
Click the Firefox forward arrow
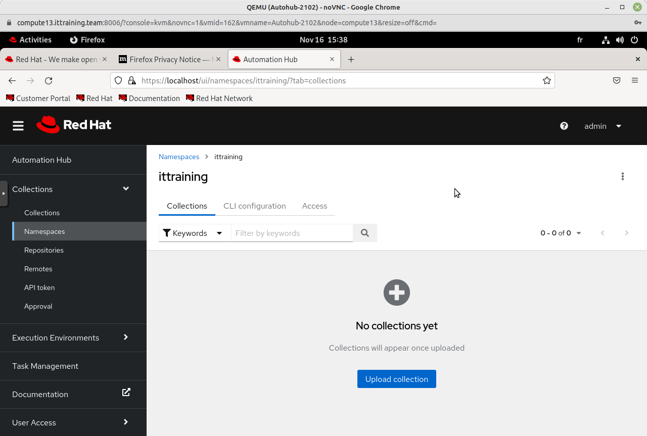pyautogui.click(x=30, y=80)
